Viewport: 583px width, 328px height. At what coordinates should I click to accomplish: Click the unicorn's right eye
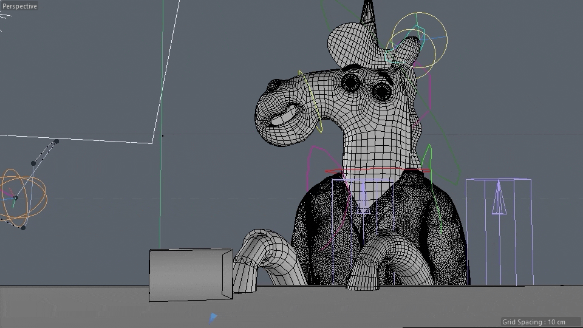tap(381, 92)
